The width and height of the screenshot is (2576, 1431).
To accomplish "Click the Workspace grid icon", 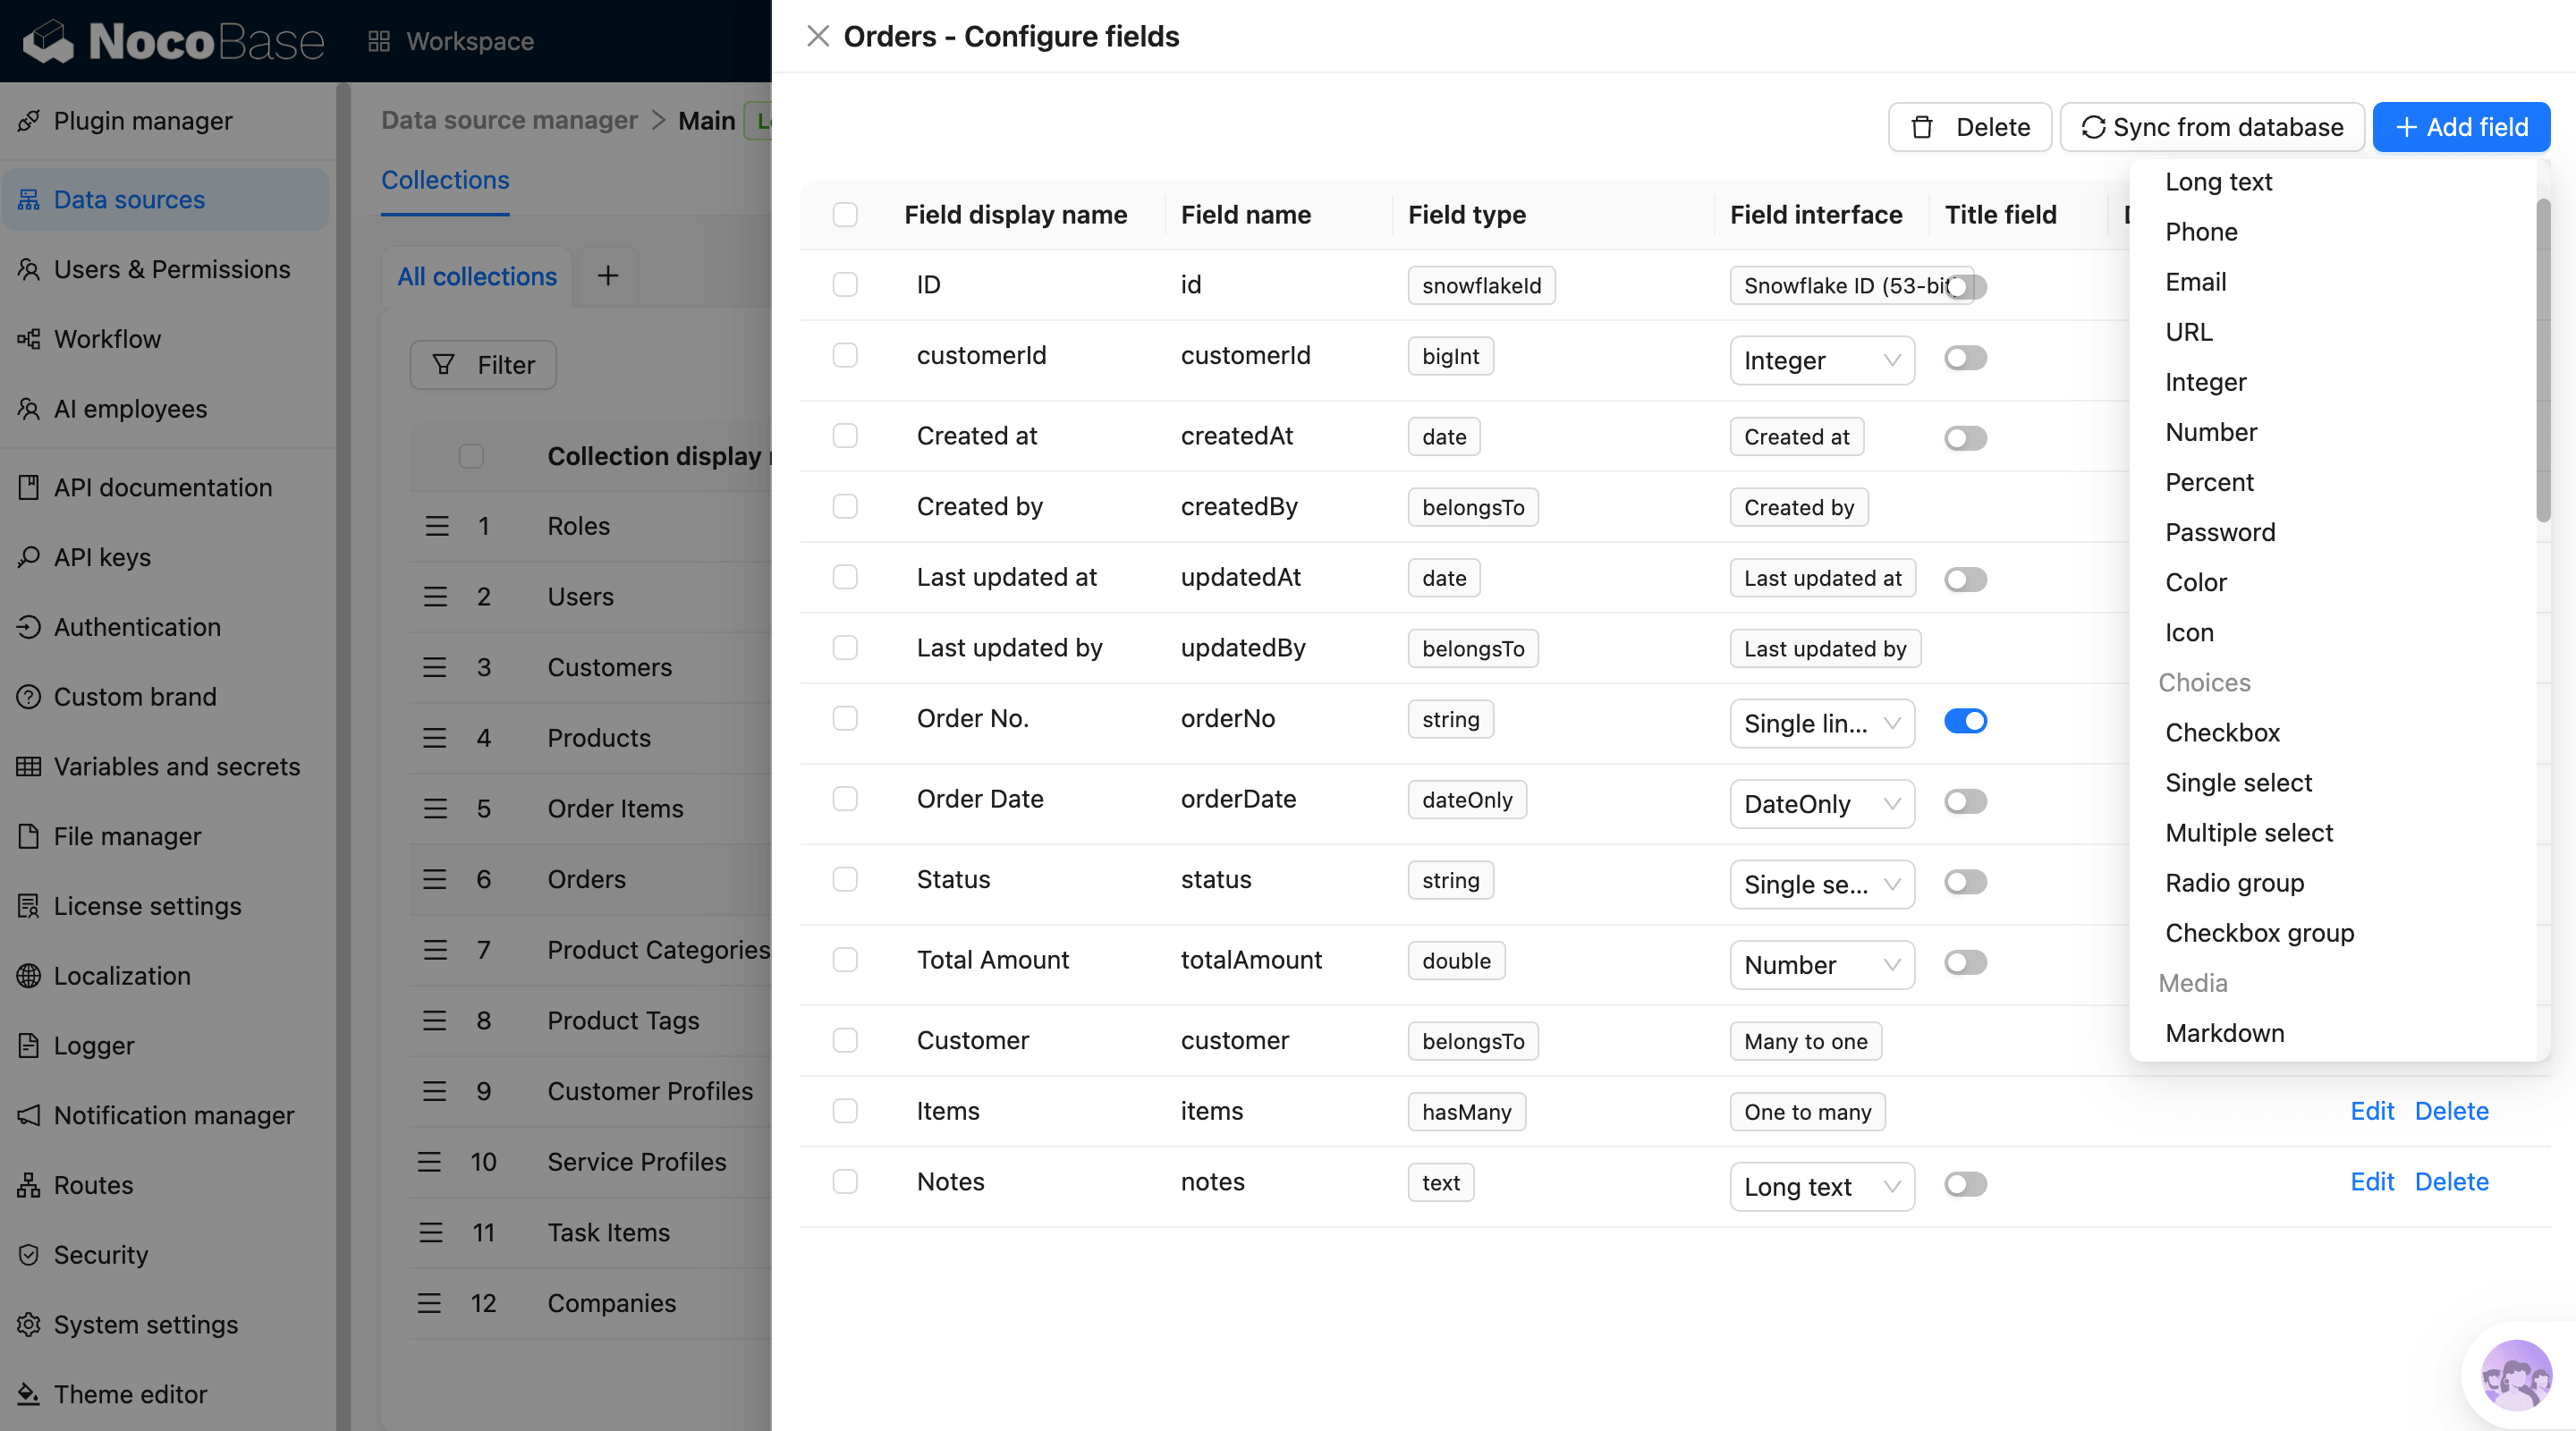I will coord(378,41).
